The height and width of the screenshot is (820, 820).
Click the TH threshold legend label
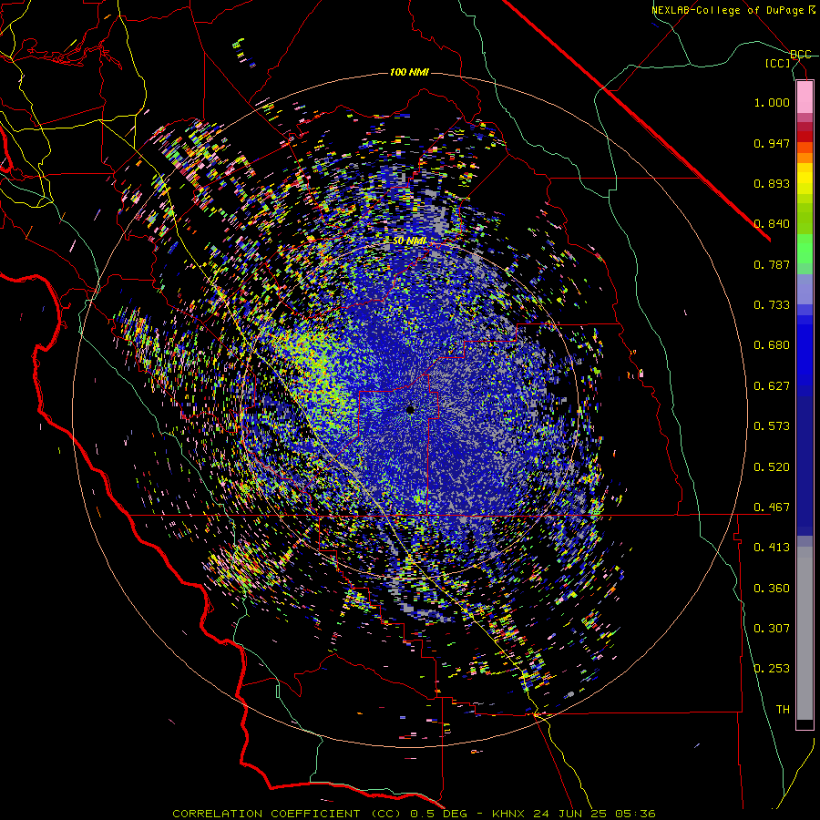point(783,710)
